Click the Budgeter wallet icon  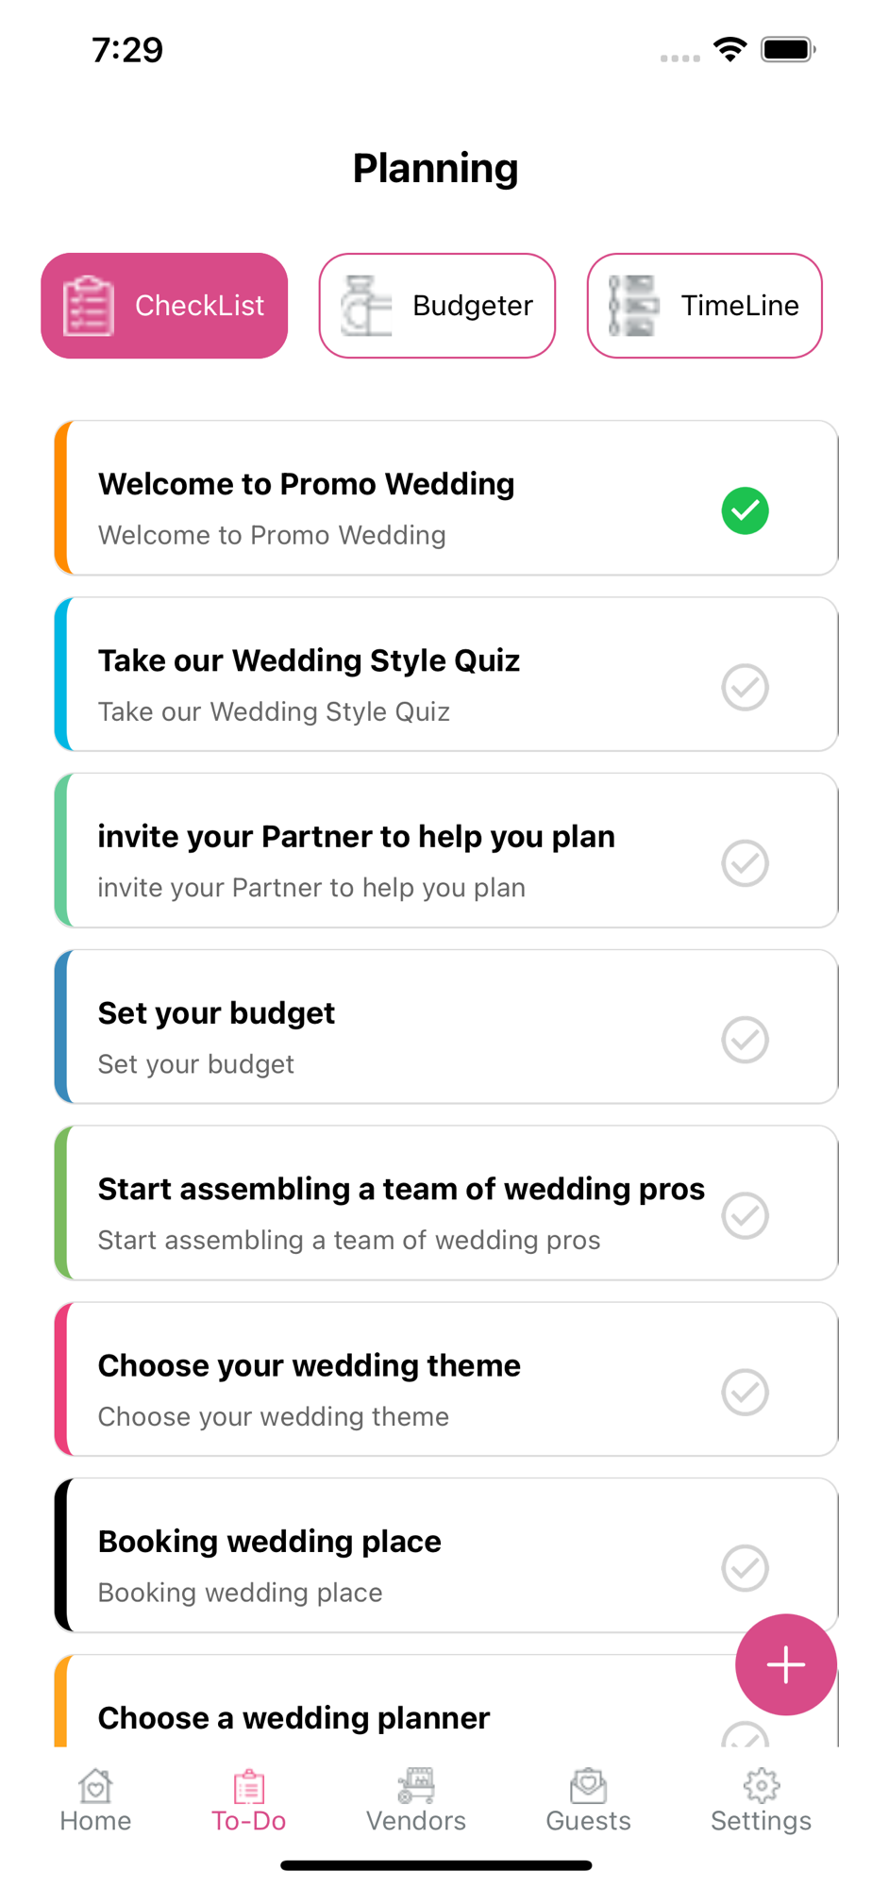tap(366, 306)
